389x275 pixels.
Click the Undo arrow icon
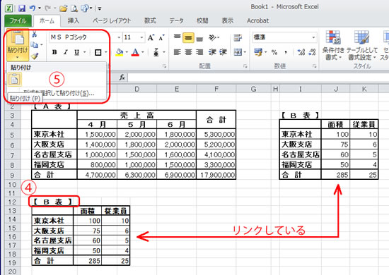(x=33, y=8)
